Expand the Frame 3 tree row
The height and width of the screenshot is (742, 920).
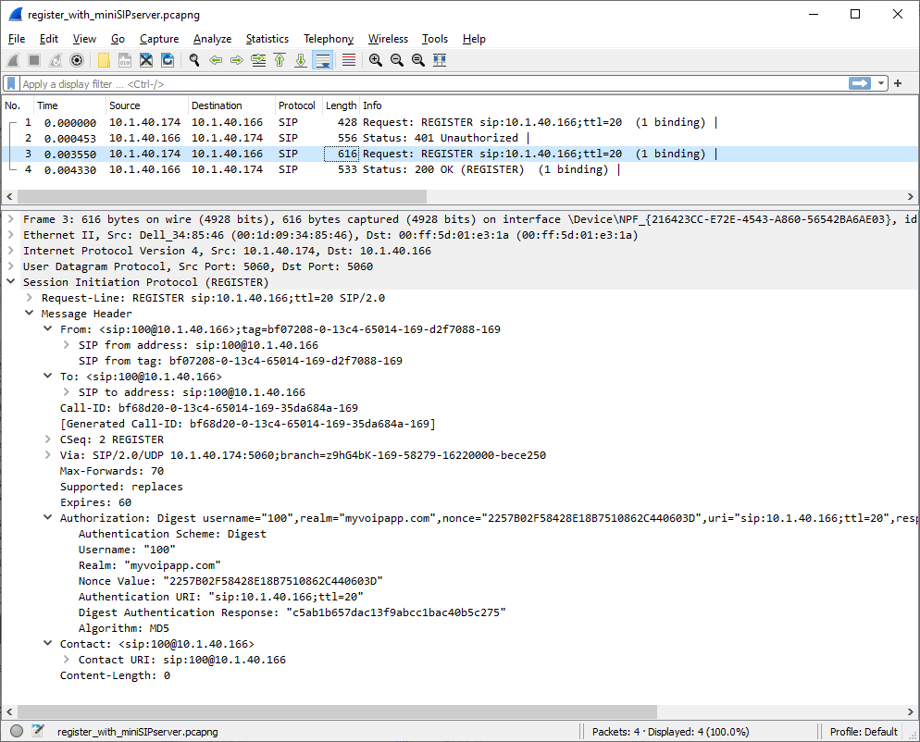pyautogui.click(x=10, y=218)
